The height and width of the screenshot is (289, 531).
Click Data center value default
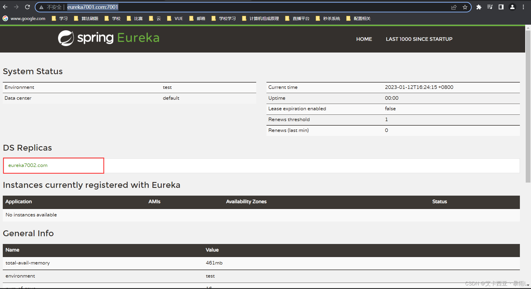point(171,98)
